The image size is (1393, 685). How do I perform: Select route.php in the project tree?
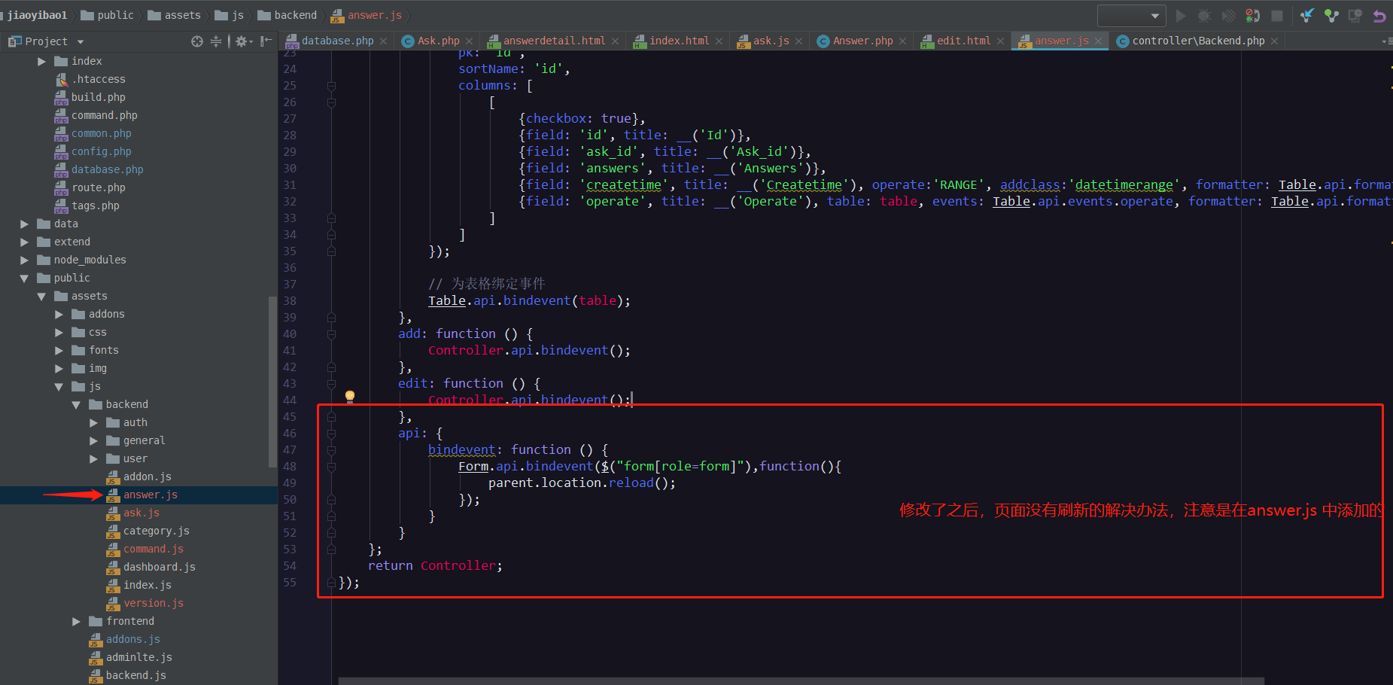[98, 187]
